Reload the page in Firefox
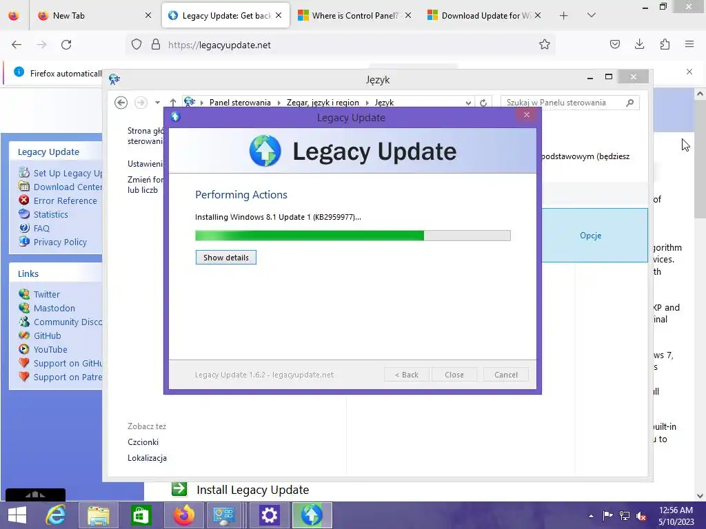This screenshot has height=529, width=706. pyautogui.click(x=66, y=45)
